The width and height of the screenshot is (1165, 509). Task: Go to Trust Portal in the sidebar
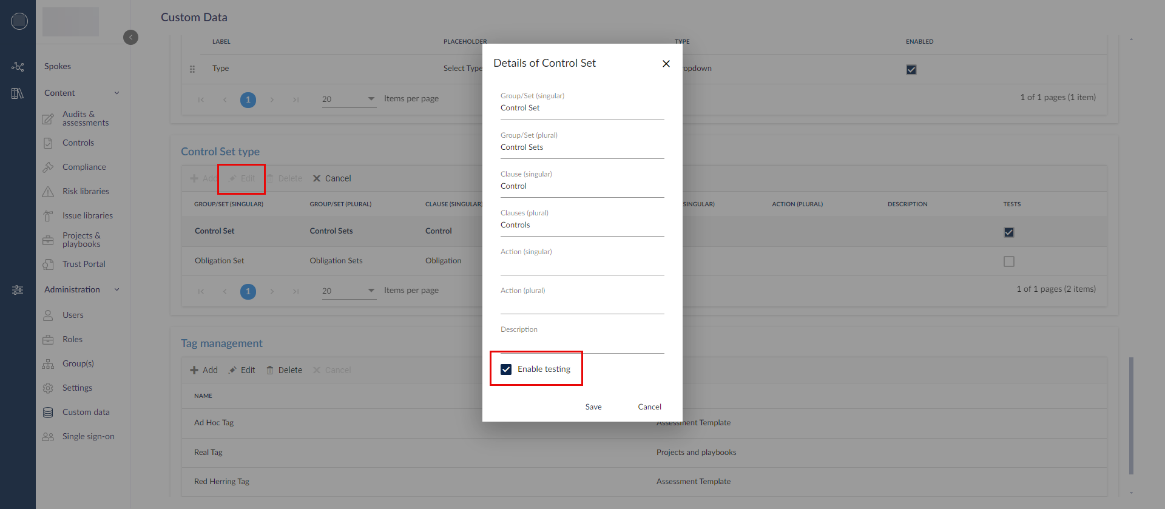(84, 265)
